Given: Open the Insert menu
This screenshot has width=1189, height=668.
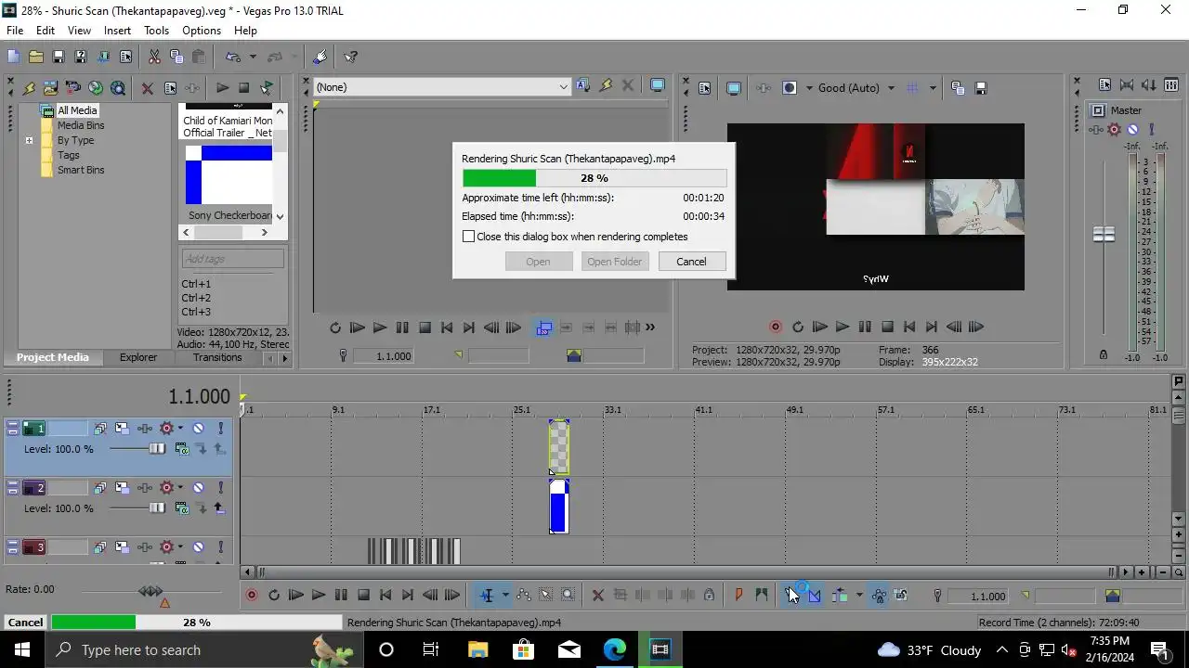Looking at the screenshot, I should [x=117, y=31].
